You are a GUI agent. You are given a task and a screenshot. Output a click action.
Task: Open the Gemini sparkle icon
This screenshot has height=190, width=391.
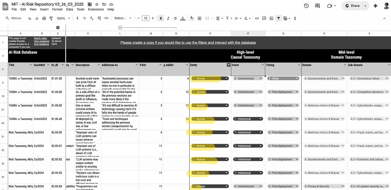[376, 6]
